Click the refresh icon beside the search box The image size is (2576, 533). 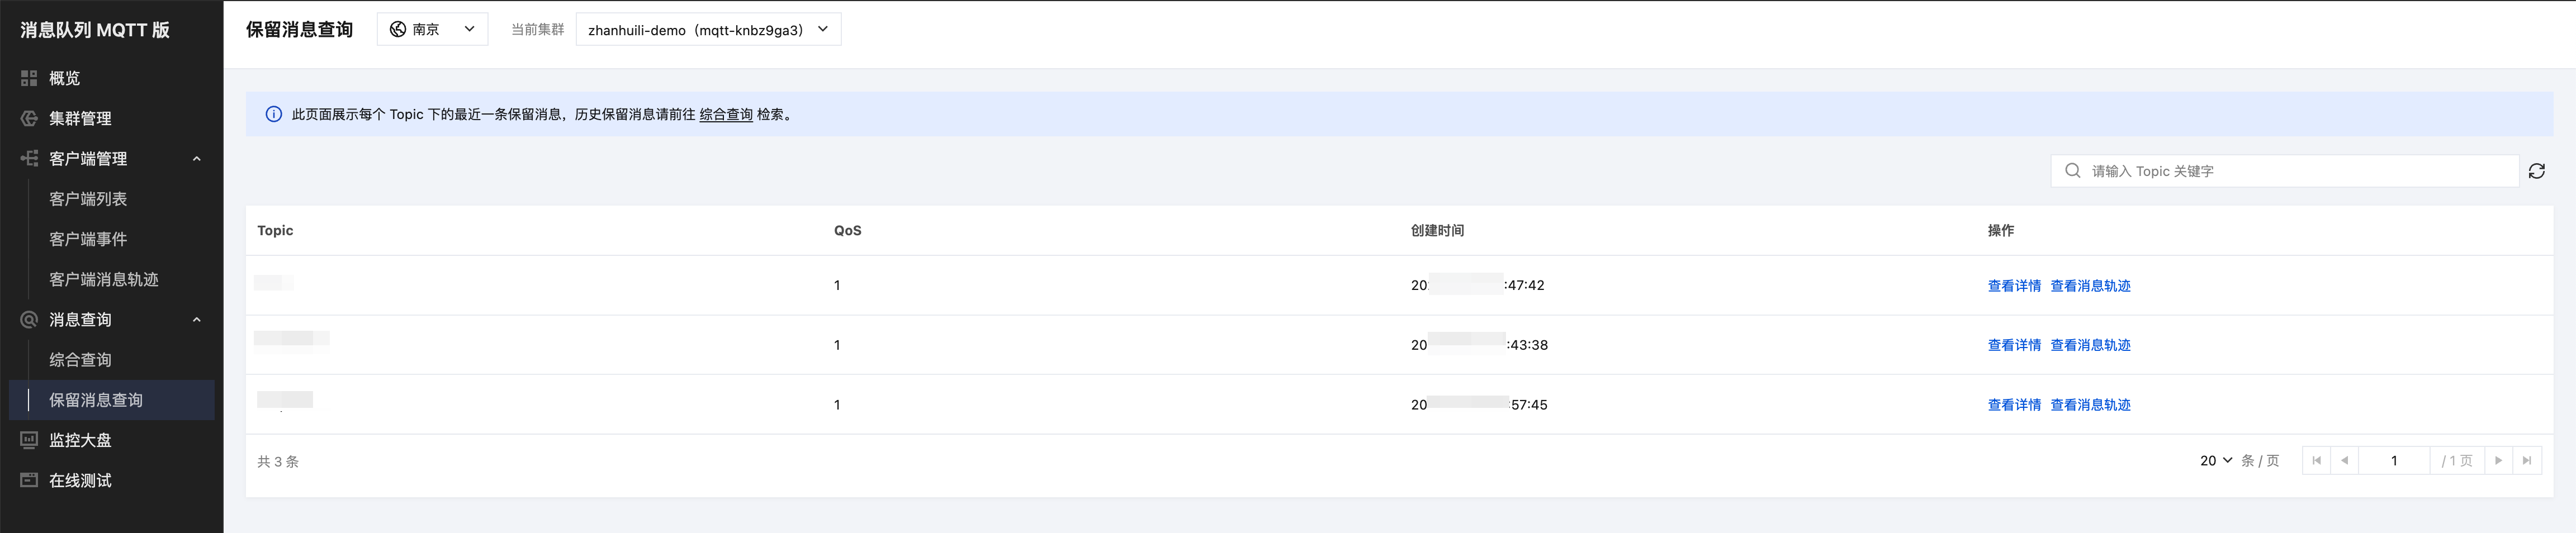[x=2536, y=171]
